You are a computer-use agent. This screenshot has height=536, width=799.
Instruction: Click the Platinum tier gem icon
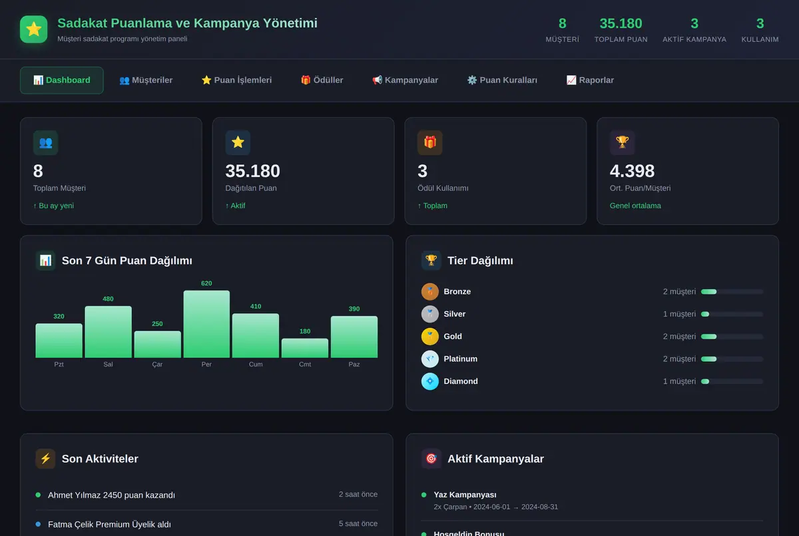point(430,359)
